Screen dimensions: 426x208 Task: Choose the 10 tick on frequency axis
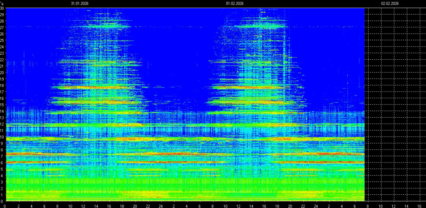pos(2,137)
